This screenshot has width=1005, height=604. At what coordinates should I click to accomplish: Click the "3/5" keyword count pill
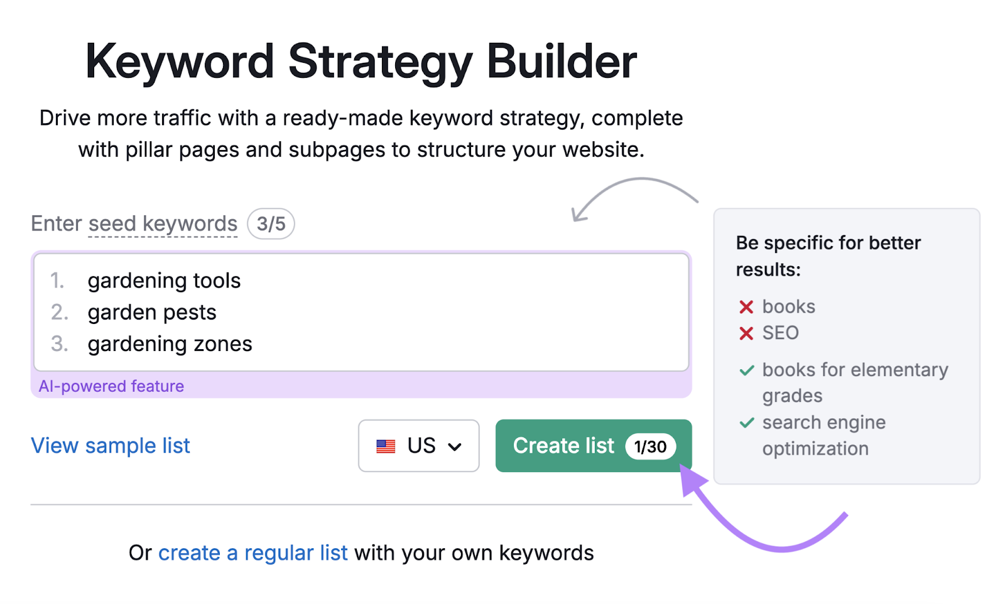click(271, 224)
